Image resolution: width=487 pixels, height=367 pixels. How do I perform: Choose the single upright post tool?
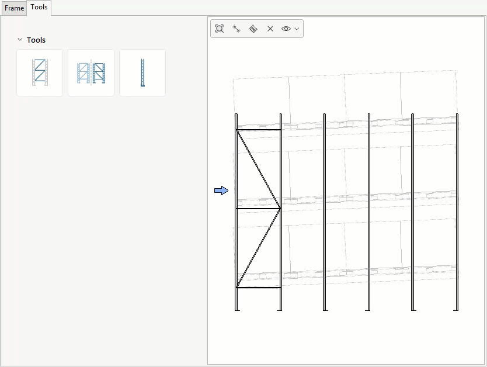pyautogui.click(x=142, y=72)
